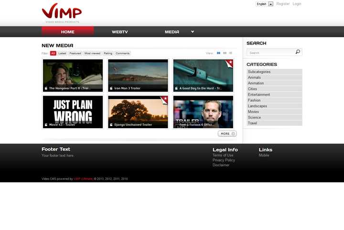The height and width of the screenshot is (230, 344).
Task: Select the Landscapes category
Action: 274,106
